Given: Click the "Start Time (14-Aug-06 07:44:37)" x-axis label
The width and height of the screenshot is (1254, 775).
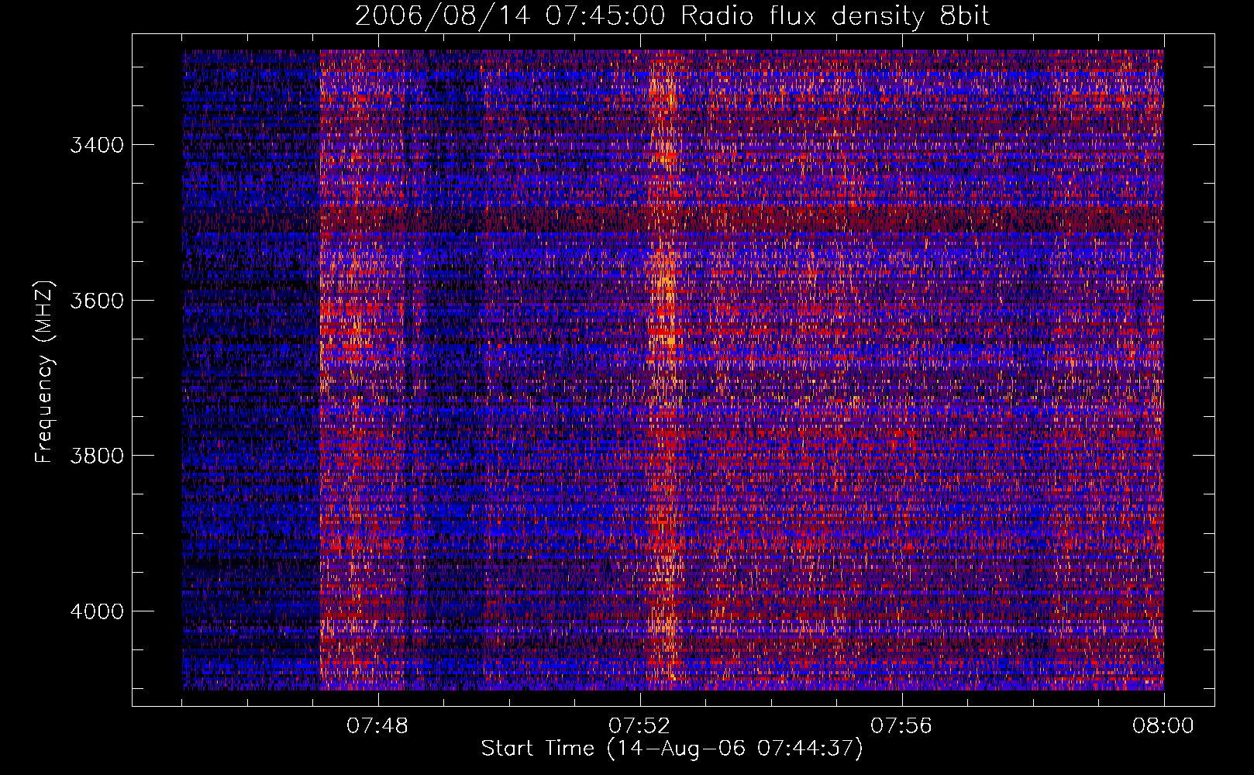Looking at the screenshot, I should coord(672,749).
